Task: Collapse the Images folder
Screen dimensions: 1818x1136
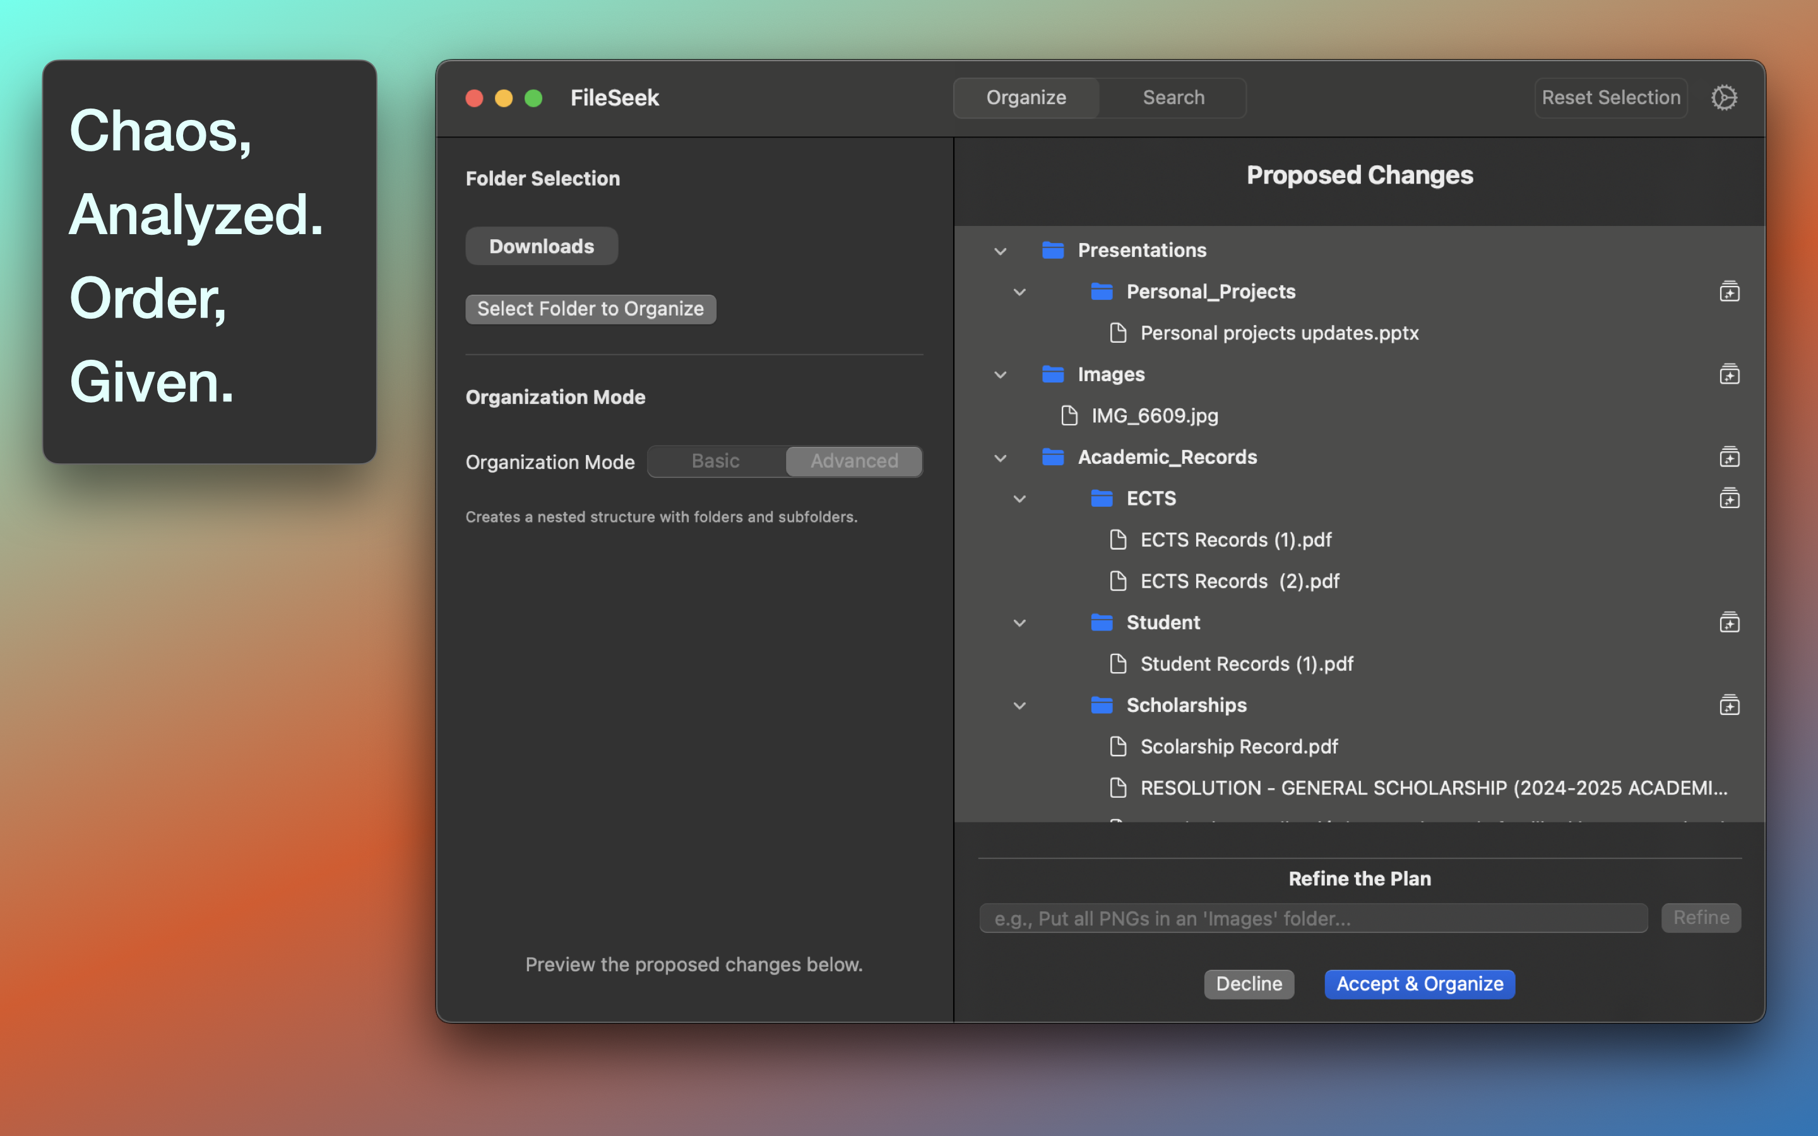Action: pos(1000,375)
